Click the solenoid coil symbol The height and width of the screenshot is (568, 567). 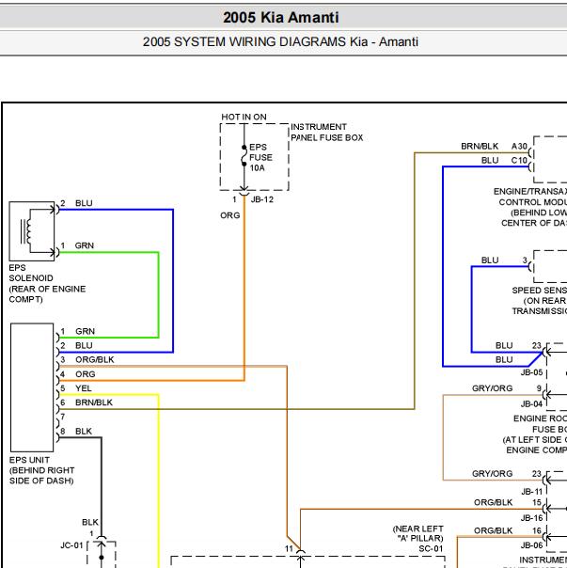pyautogui.click(x=27, y=231)
